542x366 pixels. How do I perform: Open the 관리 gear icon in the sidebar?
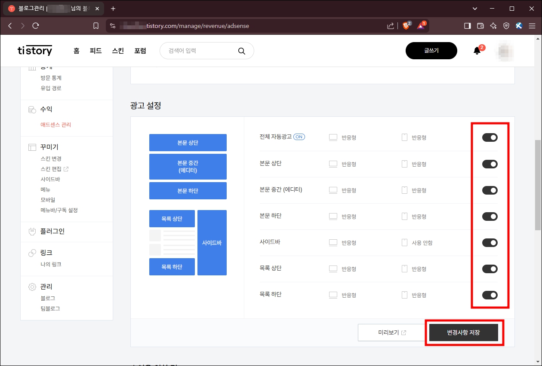tap(32, 287)
